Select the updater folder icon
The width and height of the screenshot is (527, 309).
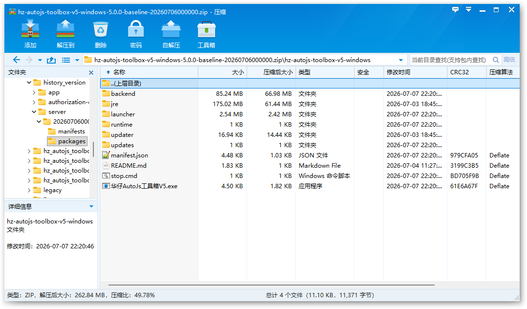[x=106, y=134]
